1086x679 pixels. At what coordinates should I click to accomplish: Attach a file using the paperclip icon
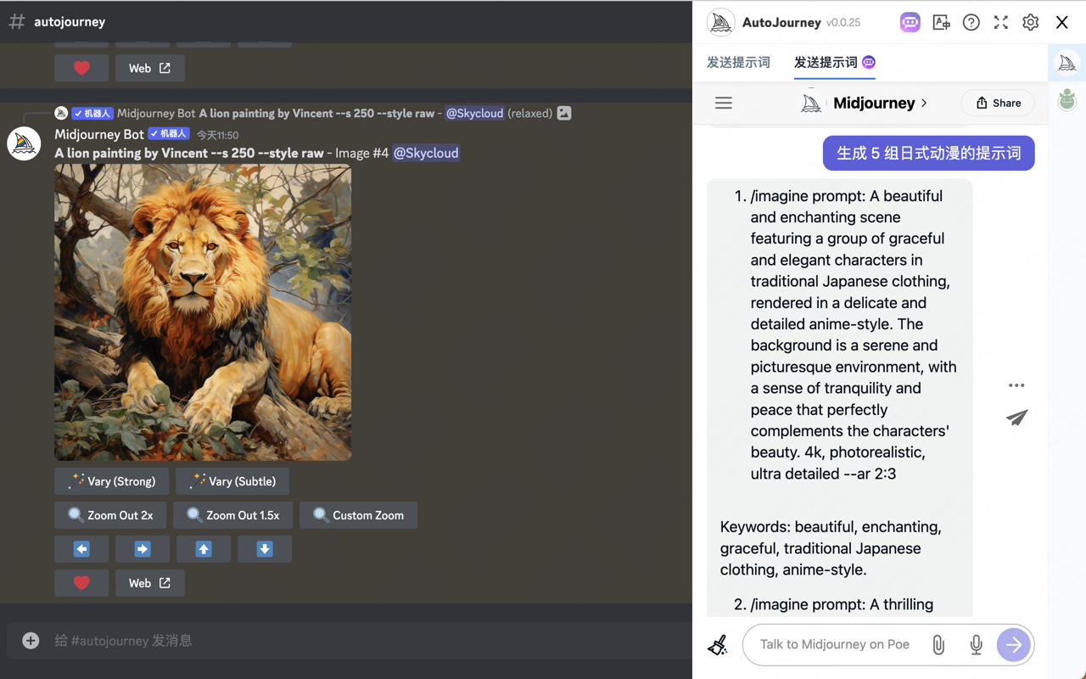tap(938, 645)
